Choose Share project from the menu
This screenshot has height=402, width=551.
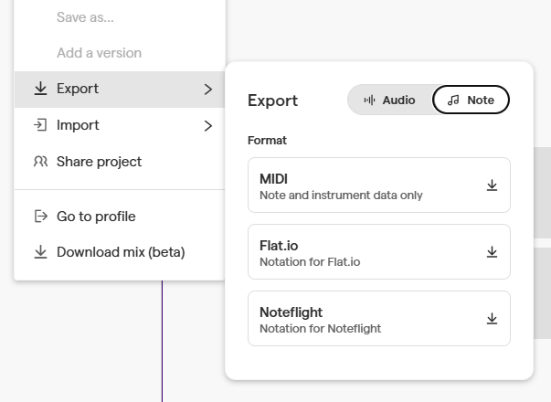[x=99, y=162]
